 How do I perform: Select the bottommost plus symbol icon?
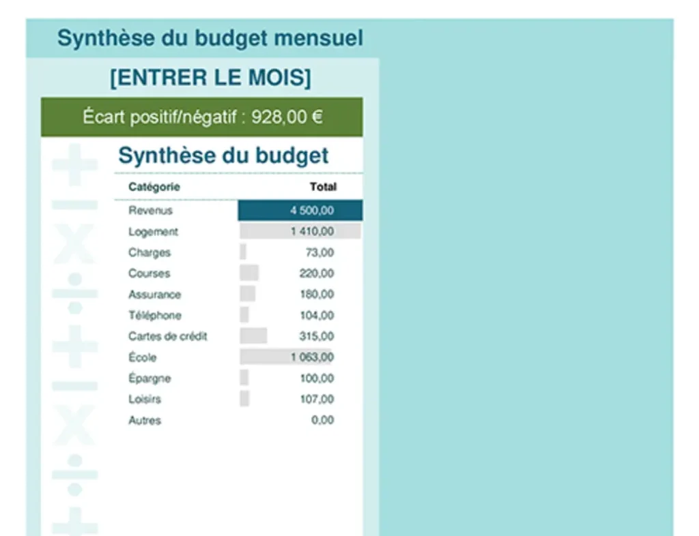pos(75,524)
